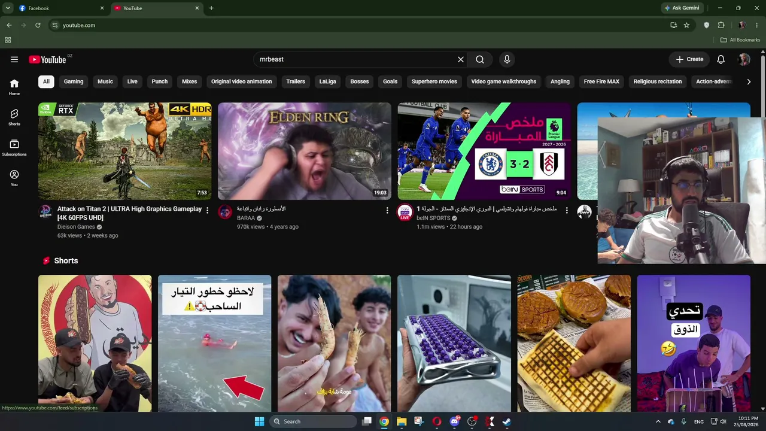Open File Explorer from the taskbar

tap(402, 421)
